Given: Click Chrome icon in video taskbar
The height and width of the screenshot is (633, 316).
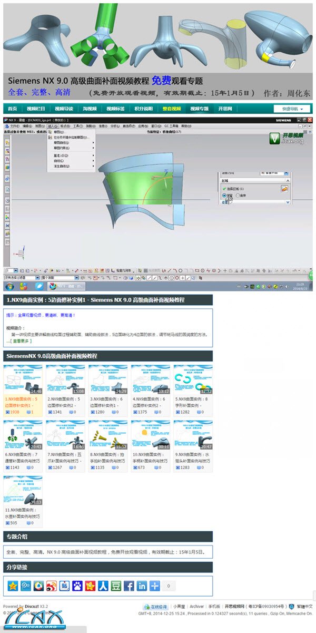Looking at the screenshot, I should pyautogui.click(x=24, y=286).
